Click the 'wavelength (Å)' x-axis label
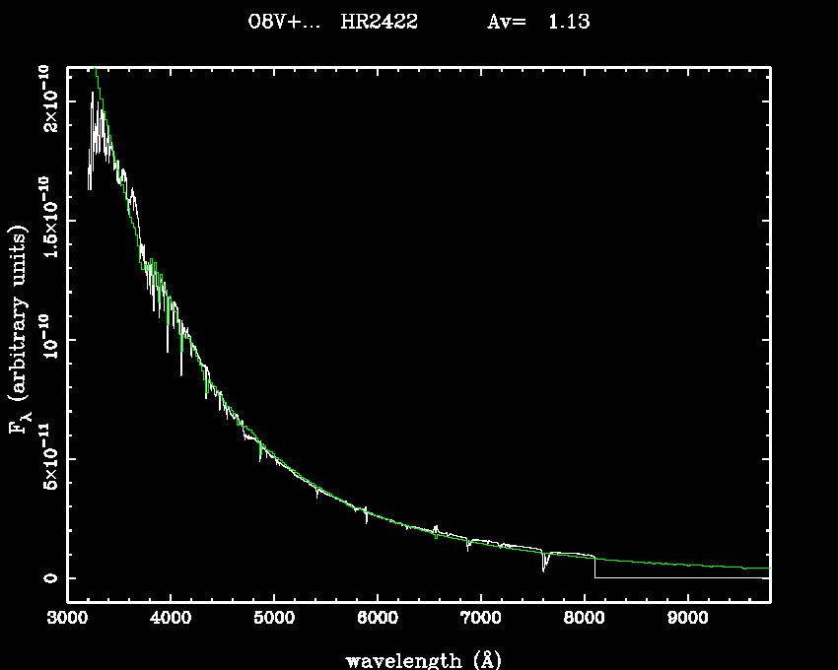 tap(424, 659)
